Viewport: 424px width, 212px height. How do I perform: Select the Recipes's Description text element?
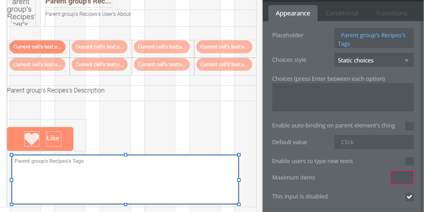point(56,91)
